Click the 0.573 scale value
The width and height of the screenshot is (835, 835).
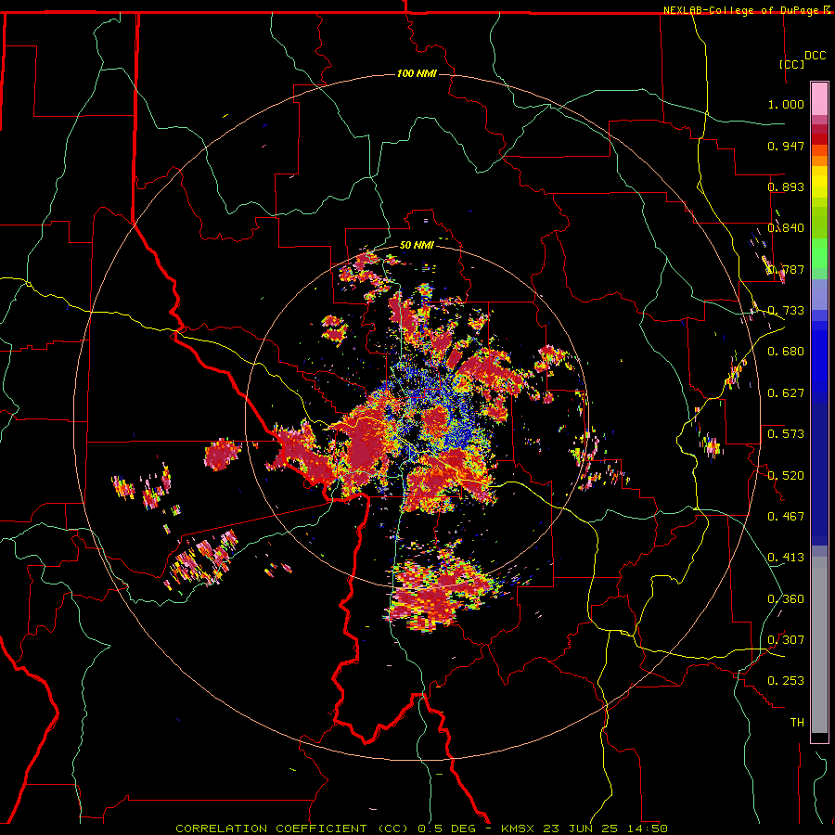[x=786, y=433]
